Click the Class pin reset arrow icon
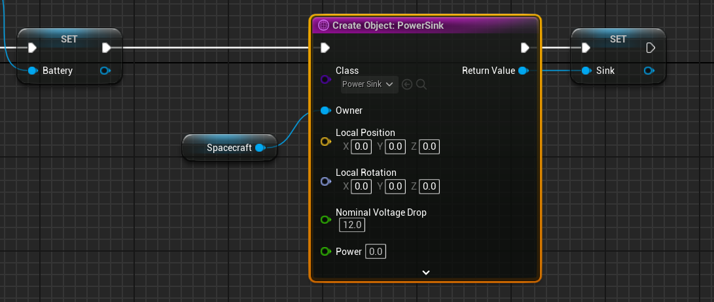 (x=407, y=84)
